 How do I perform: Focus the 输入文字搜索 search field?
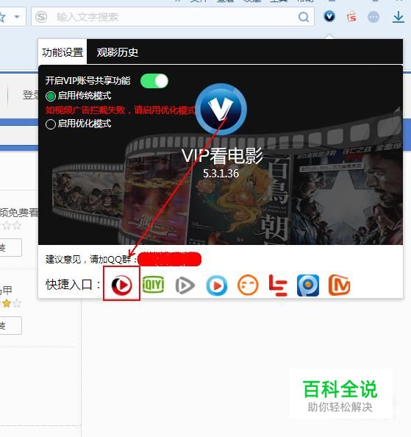(173, 17)
